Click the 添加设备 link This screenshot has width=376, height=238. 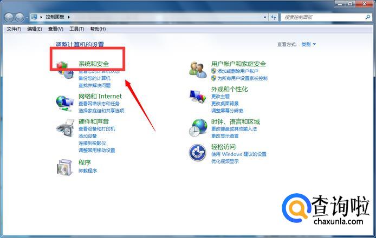click(x=88, y=136)
